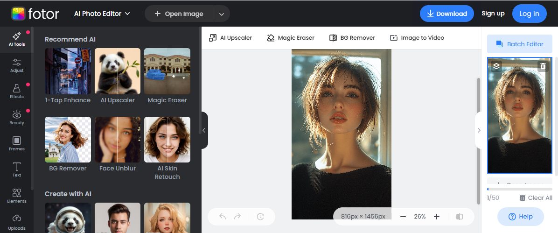Screen dimensions: 558x233
Task: Click the batch progress bar
Action: (x=520, y=189)
